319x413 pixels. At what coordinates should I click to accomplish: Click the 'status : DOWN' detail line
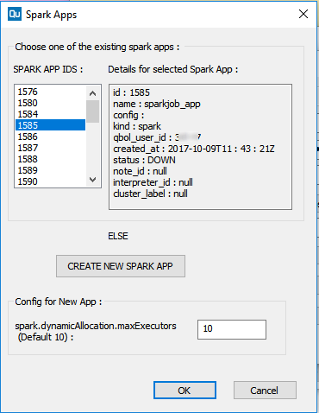(144, 160)
